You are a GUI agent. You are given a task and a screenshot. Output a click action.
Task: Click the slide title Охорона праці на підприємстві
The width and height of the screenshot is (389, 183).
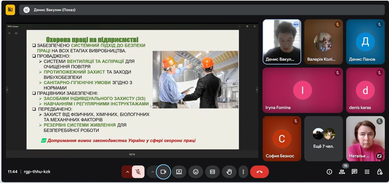point(92,40)
